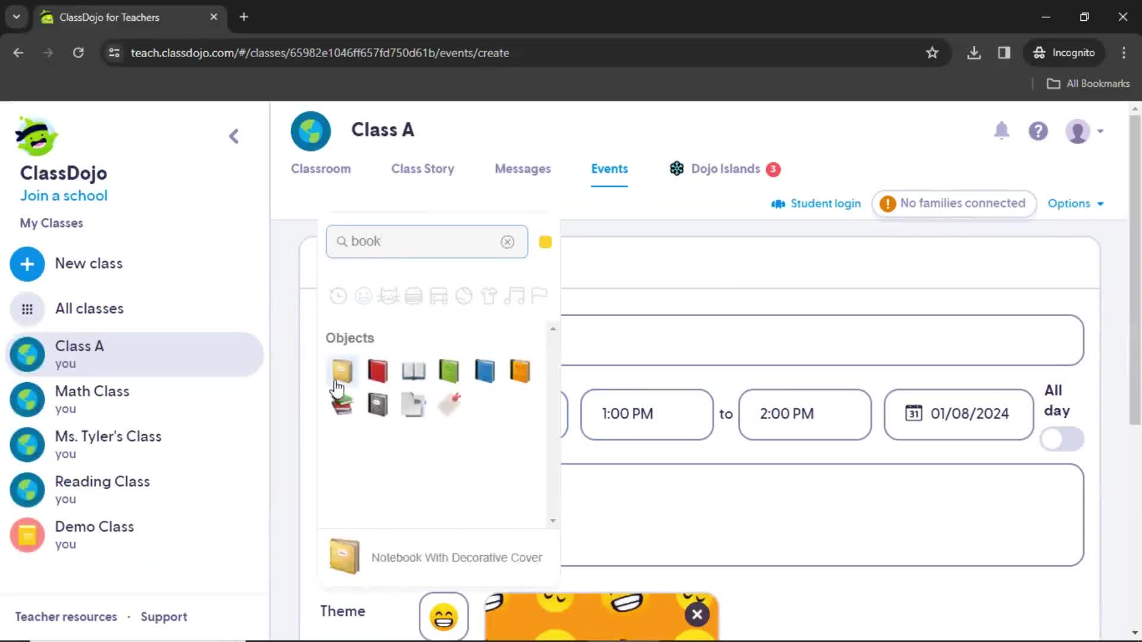Clear the book search input field
This screenshot has width=1142, height=642.
click(506, 241)
